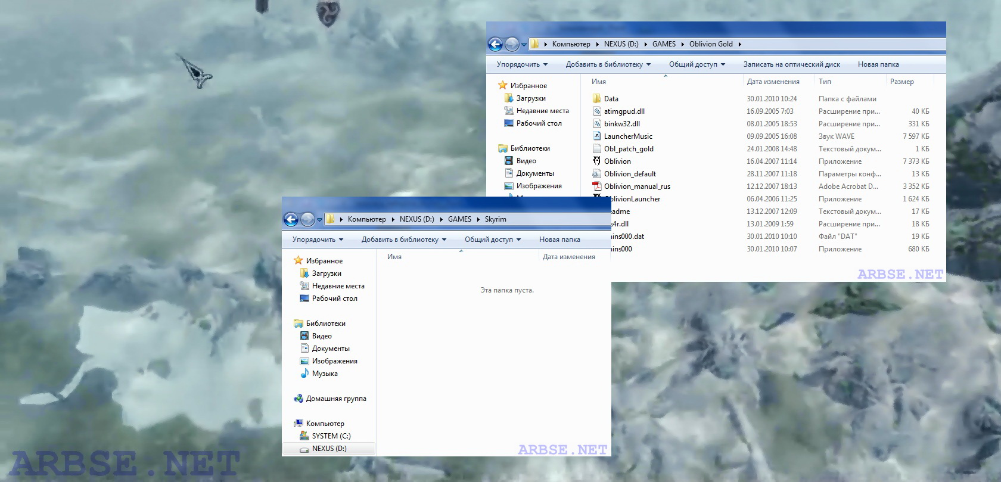
Task: Go forward in the Skyrim window
Action: point(307,219)
